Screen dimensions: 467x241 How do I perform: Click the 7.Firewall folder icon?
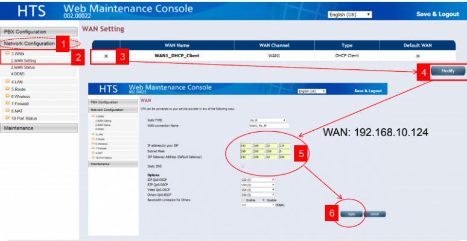coord(7,104)
